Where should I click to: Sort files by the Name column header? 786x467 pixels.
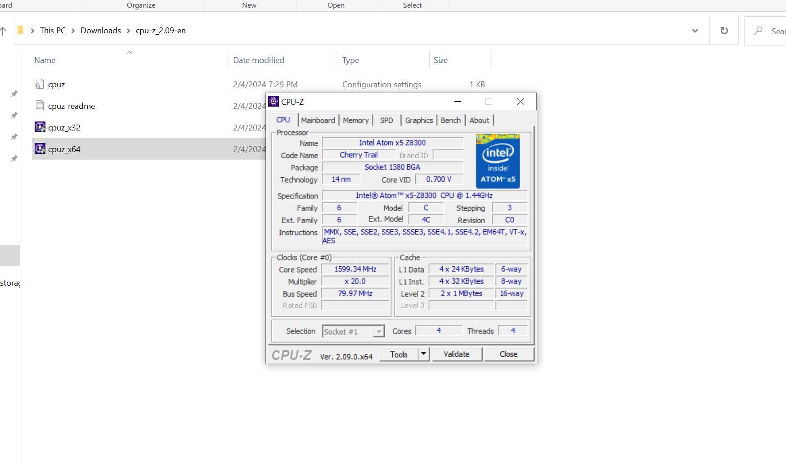(x=45, y=60)
